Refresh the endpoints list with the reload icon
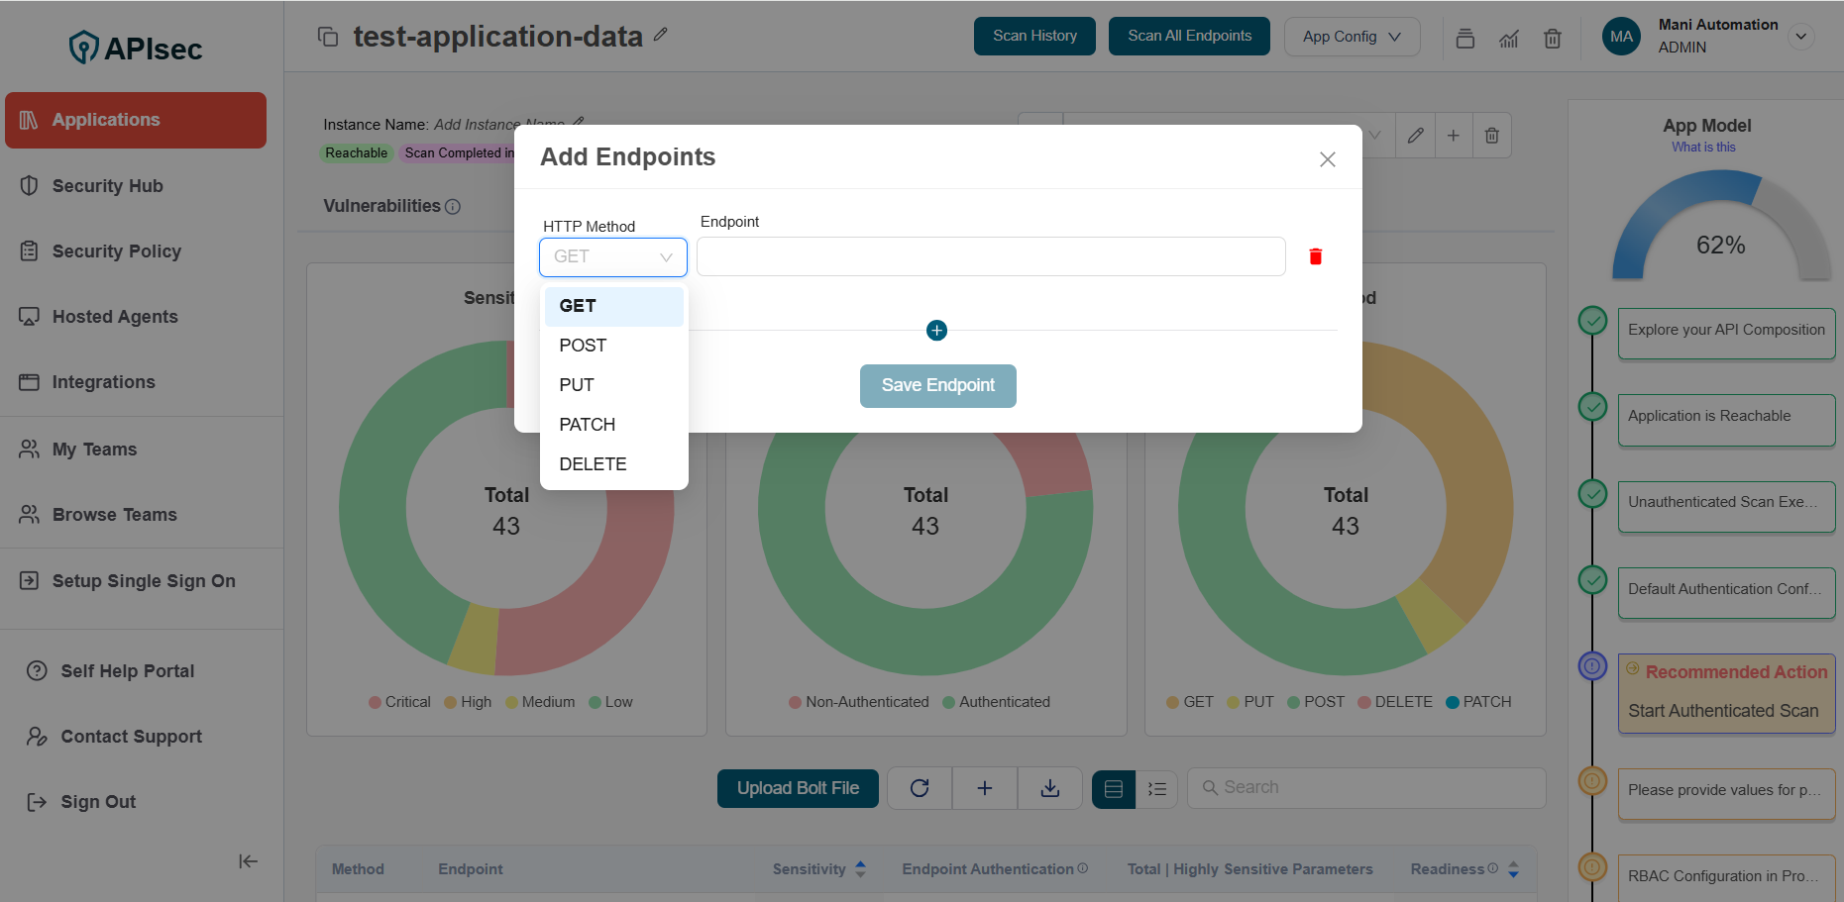Screen dimensions: 1844x902 (x=920, y=788)
